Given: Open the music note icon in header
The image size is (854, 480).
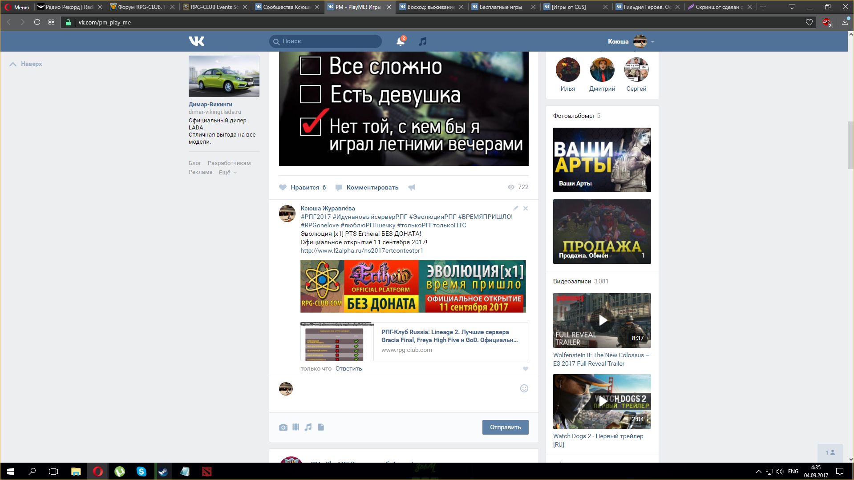Looking at the screenshot, I should (x=422, y=41).
